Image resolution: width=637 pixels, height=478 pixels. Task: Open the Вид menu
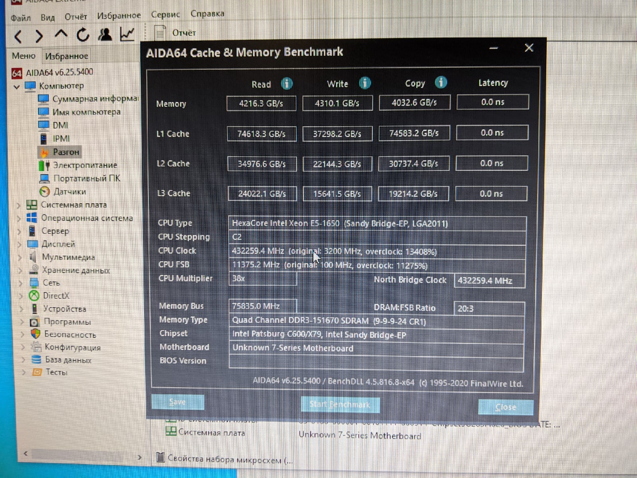click(x=47, y=18)
